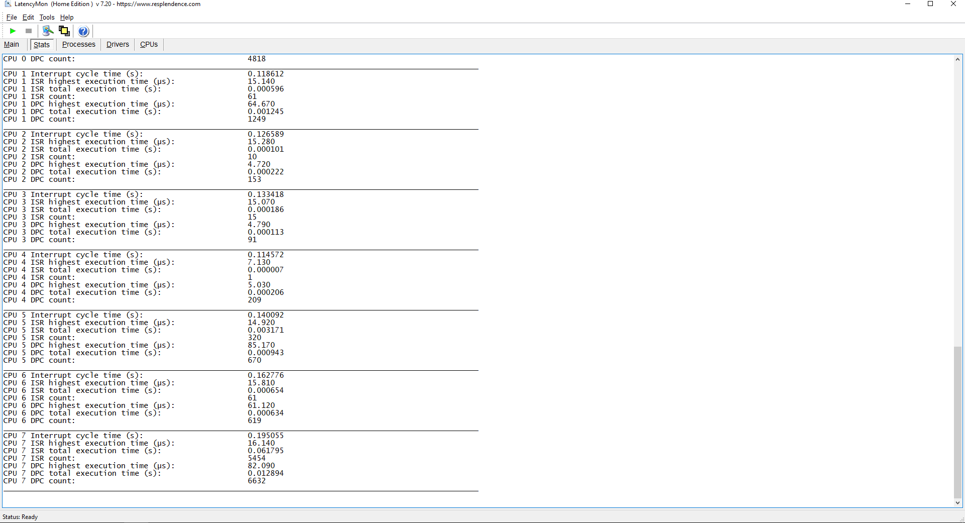Viewport: 965px width, 523px height.
Task: View the CPUs tab
Action: coord(149,44)
